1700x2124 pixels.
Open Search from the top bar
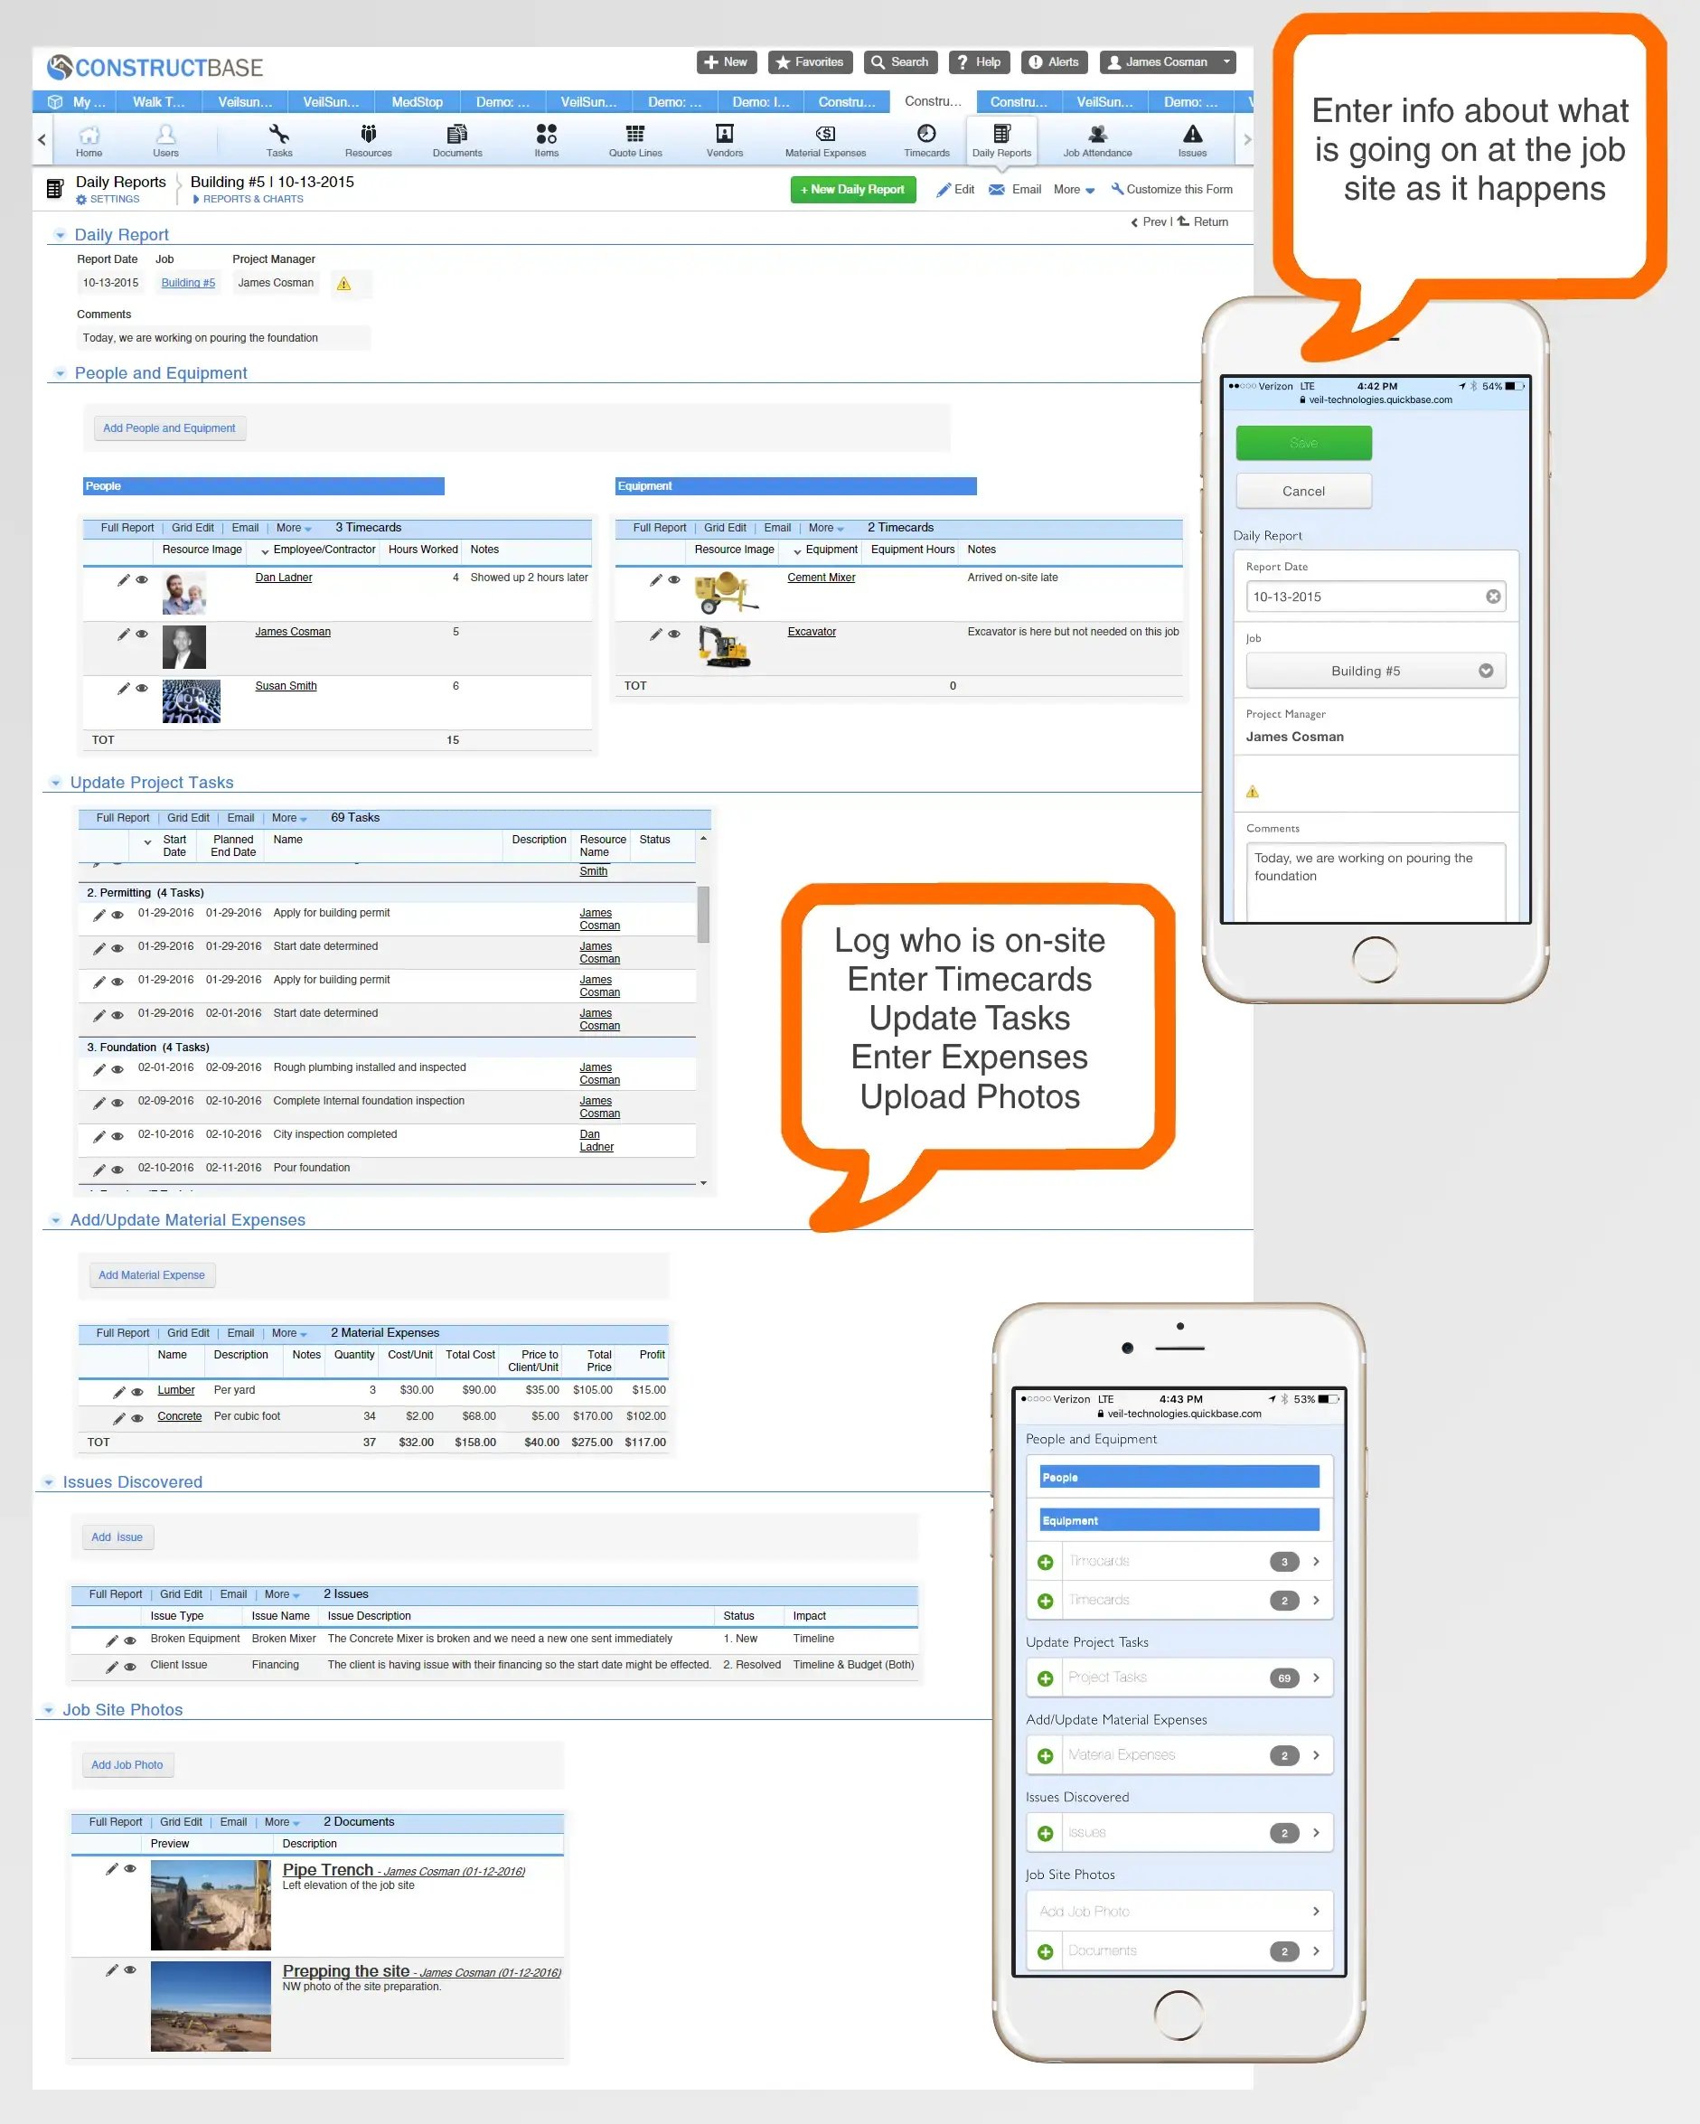point(899,62)
